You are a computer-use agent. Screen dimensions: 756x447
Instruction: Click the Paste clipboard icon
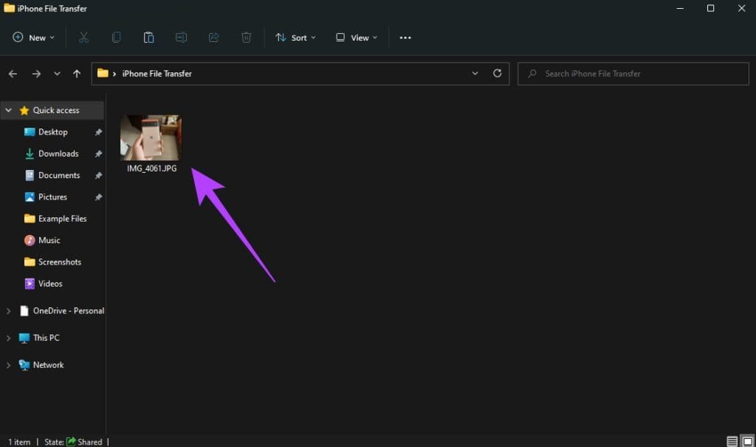(148, 38)
